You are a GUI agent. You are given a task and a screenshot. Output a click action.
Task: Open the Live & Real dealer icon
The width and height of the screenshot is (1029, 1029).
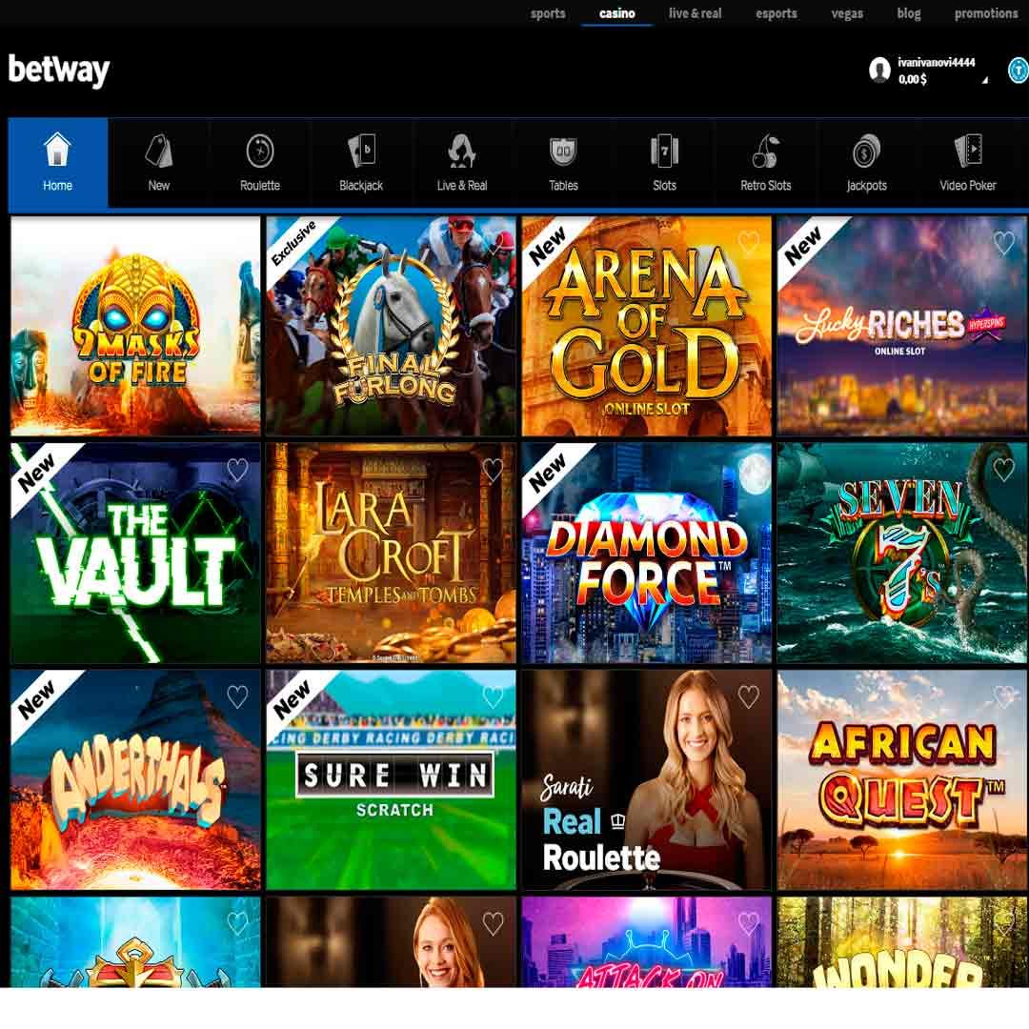coord(461,151)
